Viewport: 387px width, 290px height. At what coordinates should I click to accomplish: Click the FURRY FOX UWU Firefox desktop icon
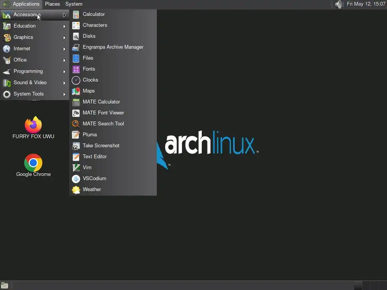point(33,125)
